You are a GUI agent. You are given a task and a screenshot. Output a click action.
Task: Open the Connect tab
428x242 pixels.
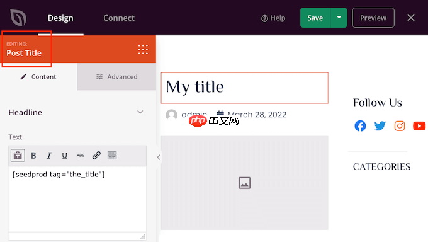point(119,18)
